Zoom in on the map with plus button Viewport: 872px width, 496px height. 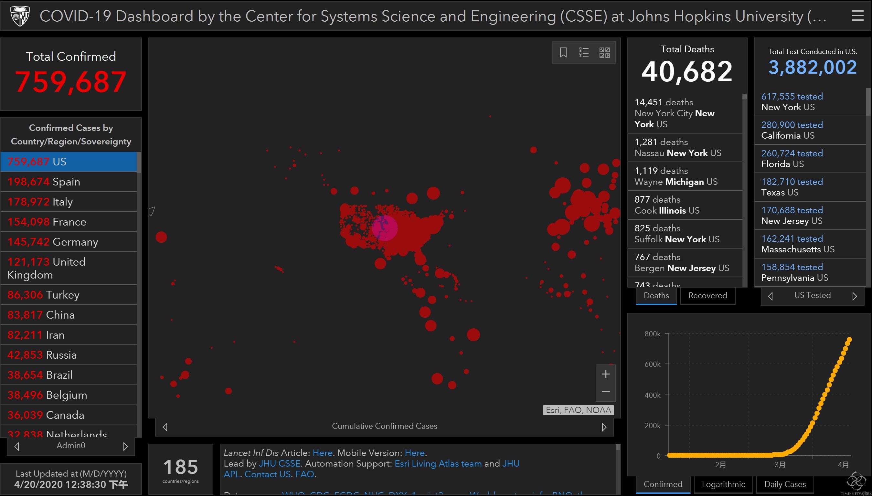pyautogui.click(x=605, y=374)
